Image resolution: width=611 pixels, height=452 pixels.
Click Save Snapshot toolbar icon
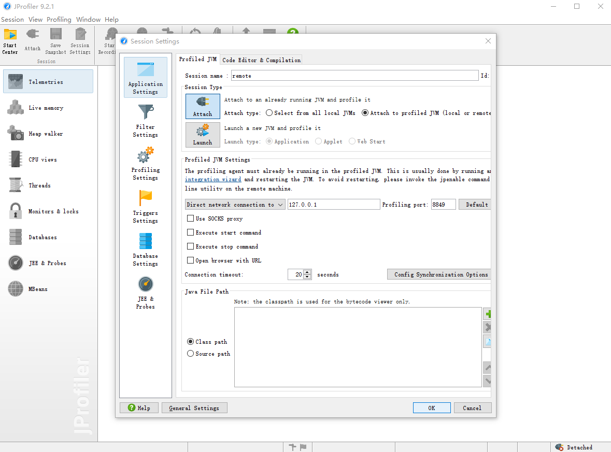tap(56, 41)
